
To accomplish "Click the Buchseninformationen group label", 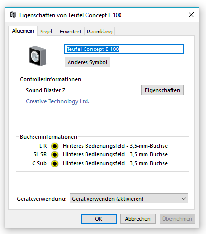I will 49,137.
